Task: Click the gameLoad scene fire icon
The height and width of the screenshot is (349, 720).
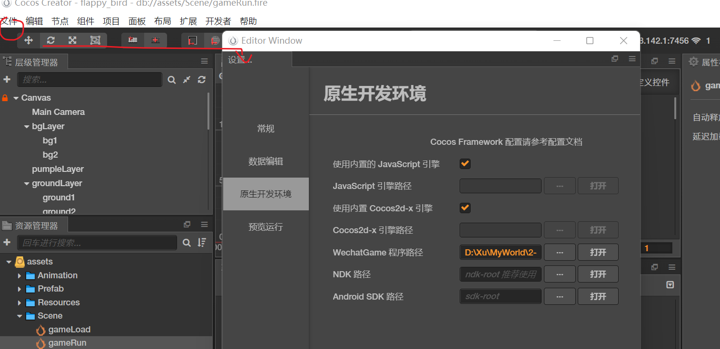Action: [x=41, y=330]
